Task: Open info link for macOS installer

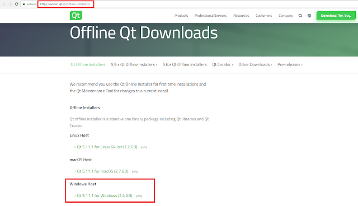Action: point(135,172)
